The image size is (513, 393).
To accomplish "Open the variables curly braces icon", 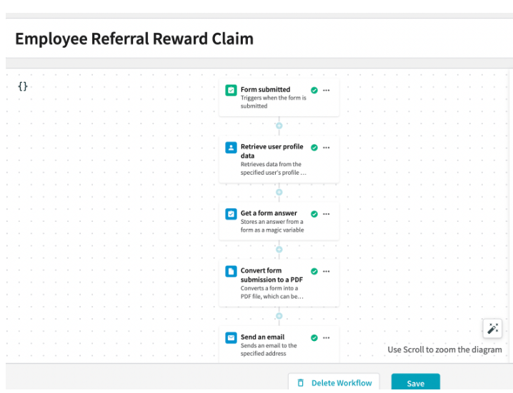I will [x=23, y=86].
